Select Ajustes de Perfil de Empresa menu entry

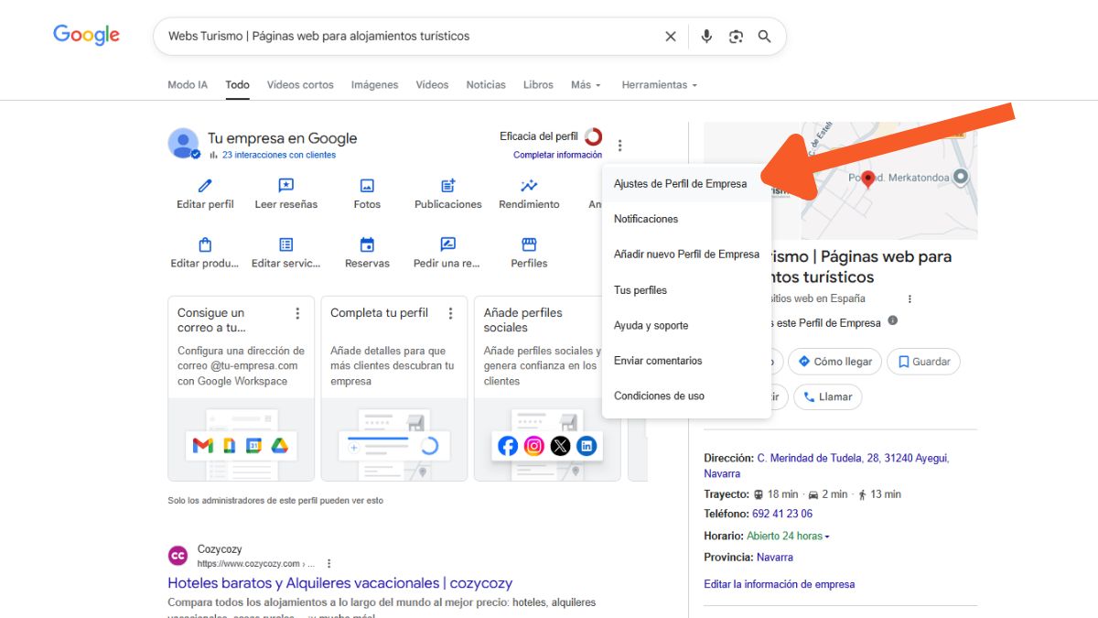point(680,183)
